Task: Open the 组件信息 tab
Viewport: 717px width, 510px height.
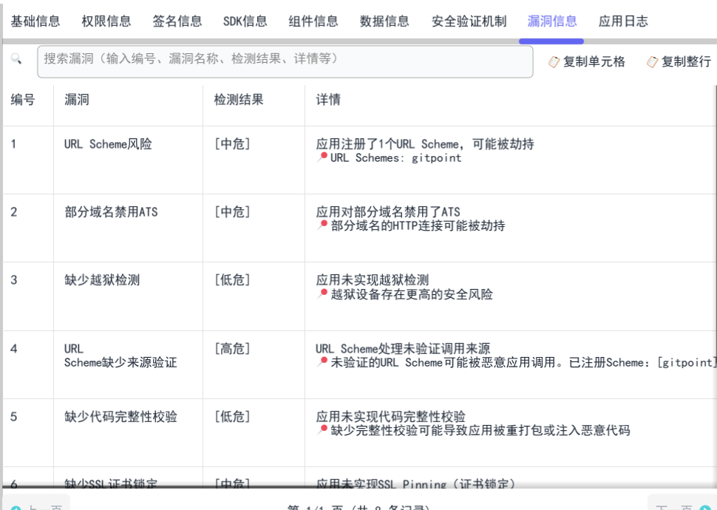Action: (313, 21)
